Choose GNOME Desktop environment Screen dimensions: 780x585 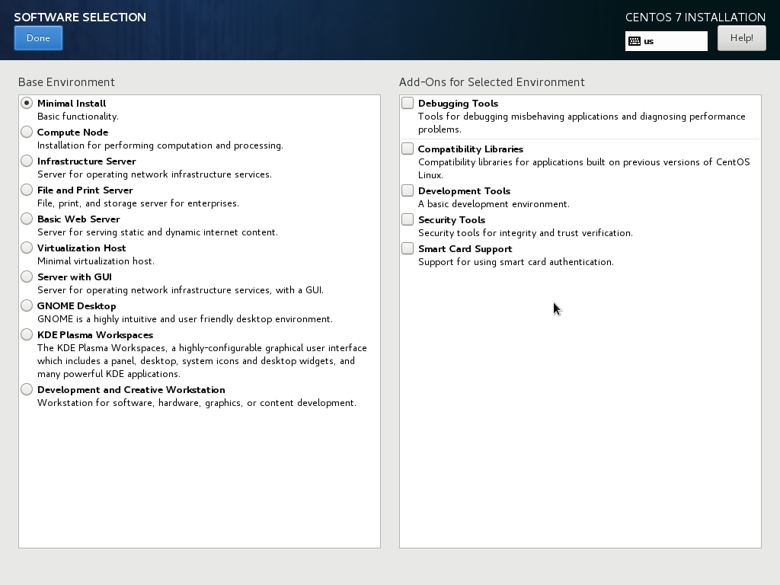tap(27, 305)
